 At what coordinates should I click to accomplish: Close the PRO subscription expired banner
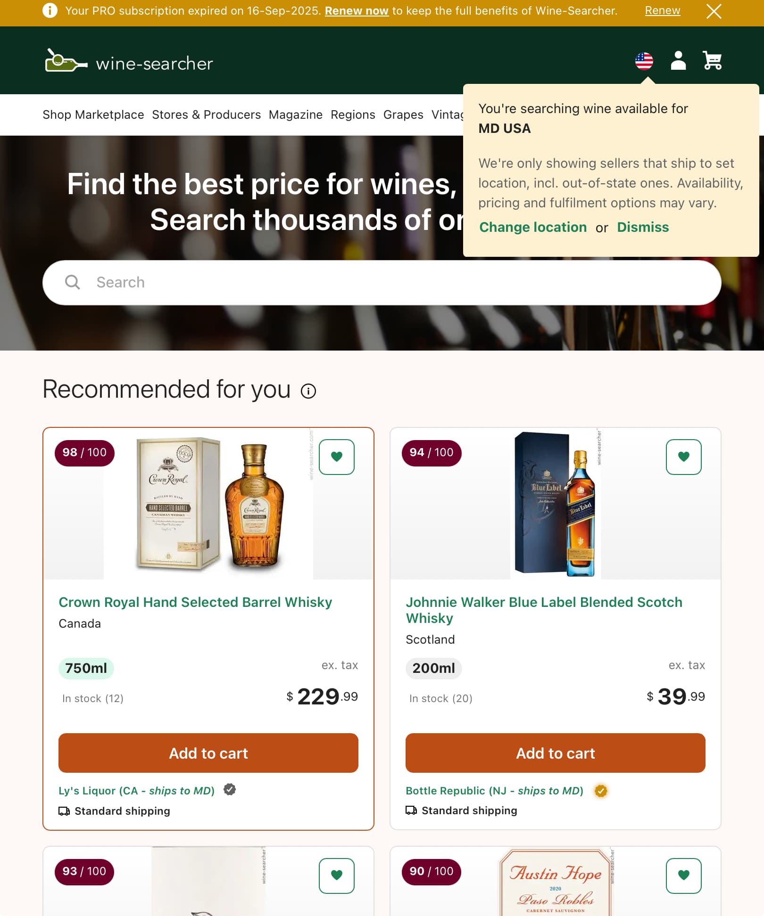click(x=714, y=11)
